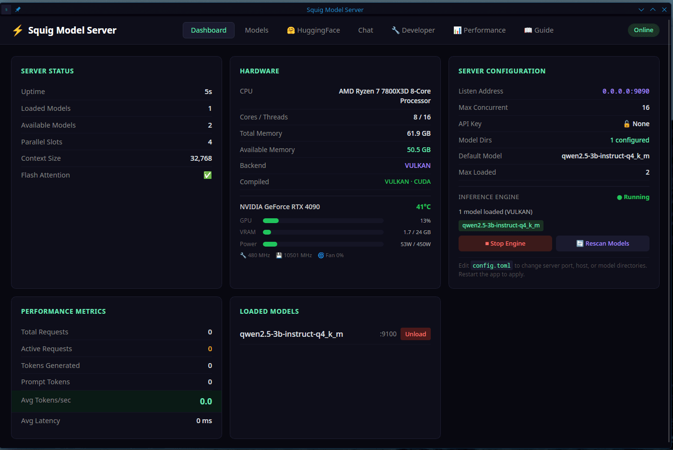Click the wrench icon beside Developer
Image resolution: width=673 pixels, height=450 pixels.
tap(395, 30)
